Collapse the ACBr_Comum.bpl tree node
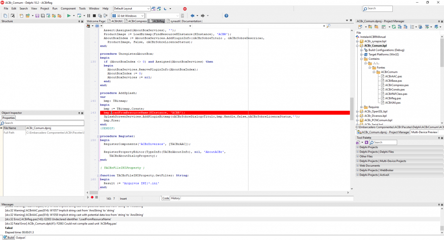444x240 pixels. (358, 46)
